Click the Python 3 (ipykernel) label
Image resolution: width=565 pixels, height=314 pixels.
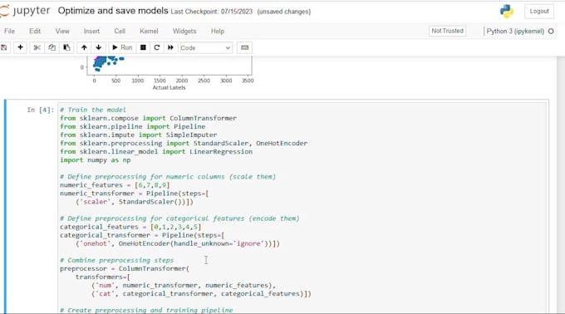[x=515, y=32]
